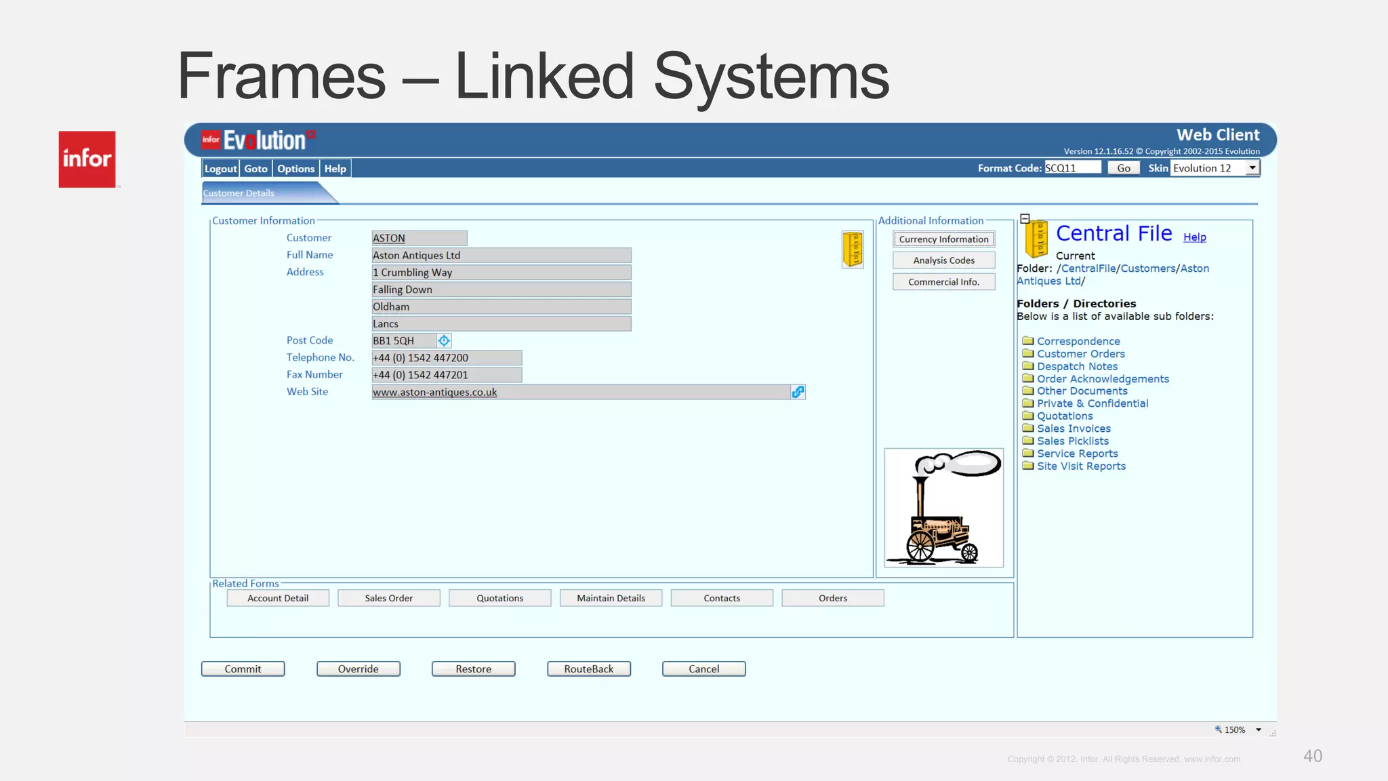Click the Currency Information button
The width and height of the screenshot is (1388, 781).
click(x=943, y=239)
